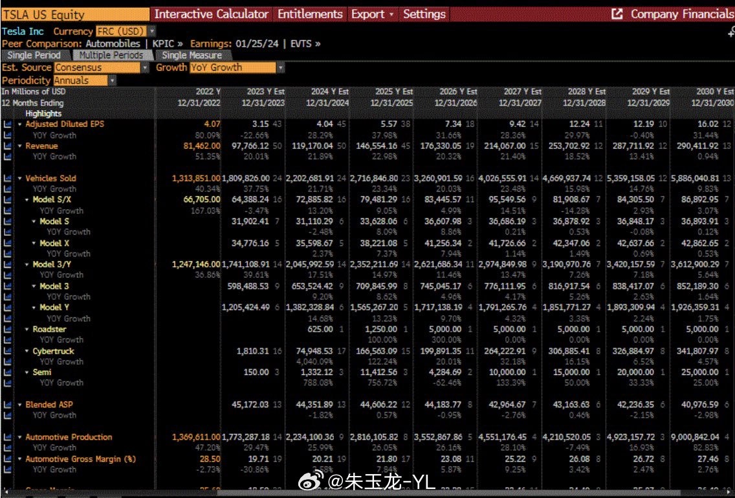This screenshot has width=735, height=498.
Task: Click the chart icon beside Adjusted Diluted EPS
Action: [x=7, y=124]
